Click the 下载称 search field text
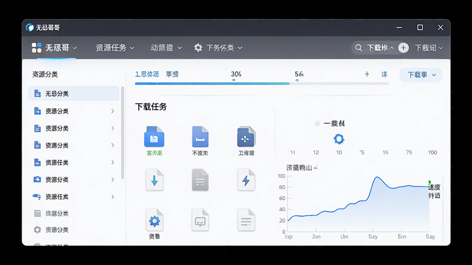The width and height of the screenshot is (472, 265). tap(378, 47)
